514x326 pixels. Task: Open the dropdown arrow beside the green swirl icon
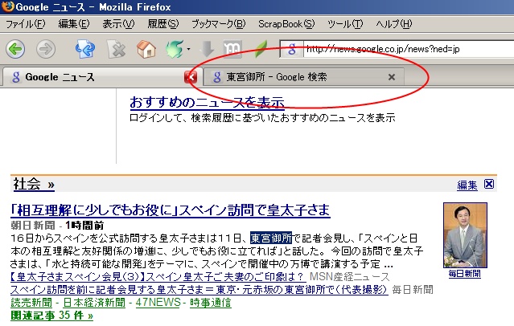click(188, 50)
